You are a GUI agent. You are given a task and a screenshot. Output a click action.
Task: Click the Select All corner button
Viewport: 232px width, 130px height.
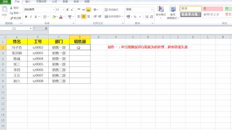pos(3,37)
